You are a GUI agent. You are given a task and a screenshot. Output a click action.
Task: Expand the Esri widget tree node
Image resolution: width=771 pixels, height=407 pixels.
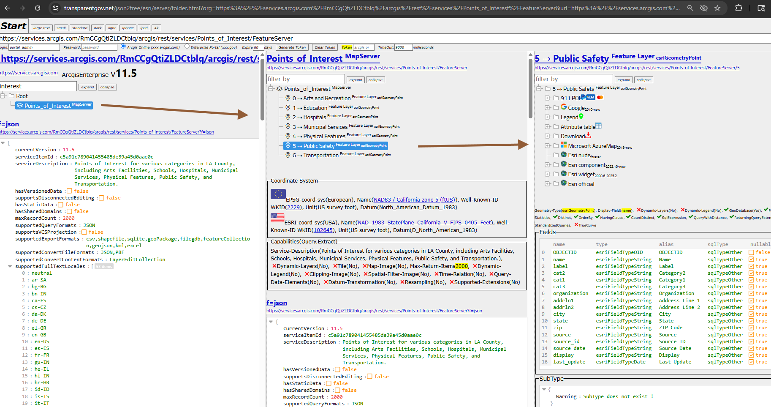click(547, 174)
